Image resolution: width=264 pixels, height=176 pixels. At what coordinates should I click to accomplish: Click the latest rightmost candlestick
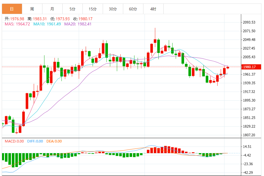pos(228,68)
